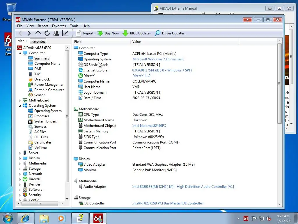
Task: Click the Services gear icon in the tree
Action: click(30, 127)
